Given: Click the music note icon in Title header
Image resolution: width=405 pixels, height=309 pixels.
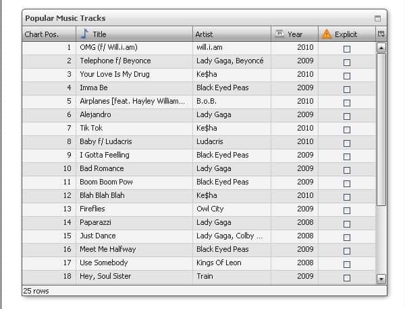Looking at the screenshot, I should tap(84, 34).
